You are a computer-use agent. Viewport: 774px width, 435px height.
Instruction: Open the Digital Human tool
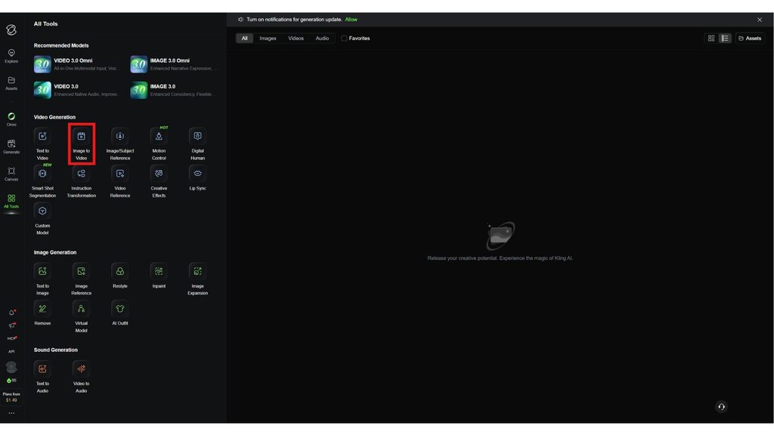click(197, 144)
